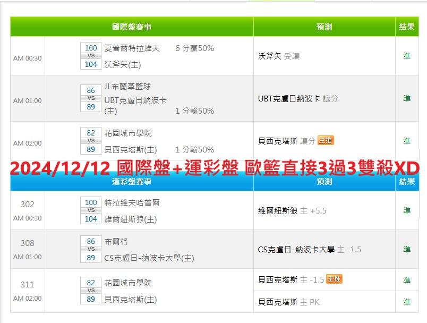The image size is (427, 323).
Task: Click the blue 預測 header in 運彩盤 table
Action: (x=324, y=182)
